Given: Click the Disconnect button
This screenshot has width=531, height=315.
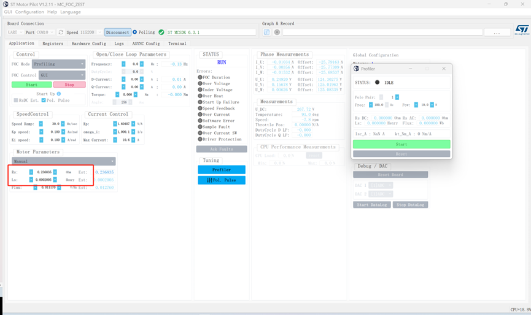Looking at the screenshot, I should (117, 32).
